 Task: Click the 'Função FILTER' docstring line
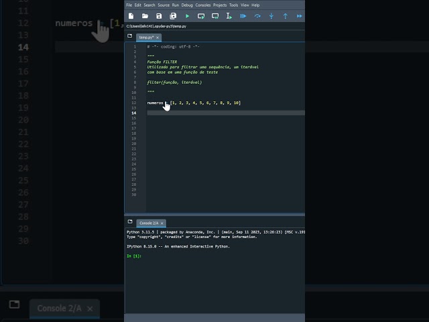tap(162, 62)
